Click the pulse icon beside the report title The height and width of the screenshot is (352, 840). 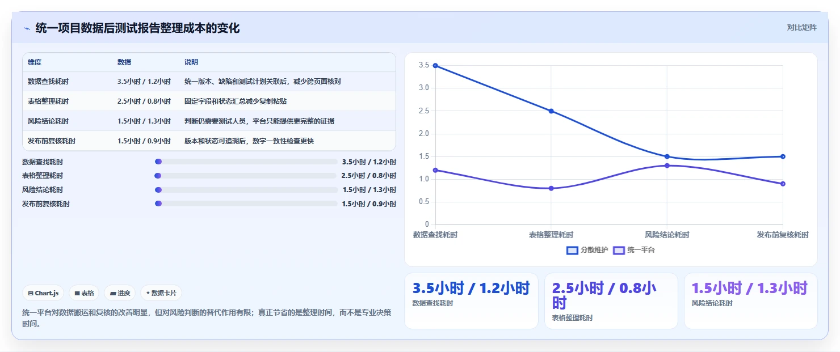tap(27, 28)
